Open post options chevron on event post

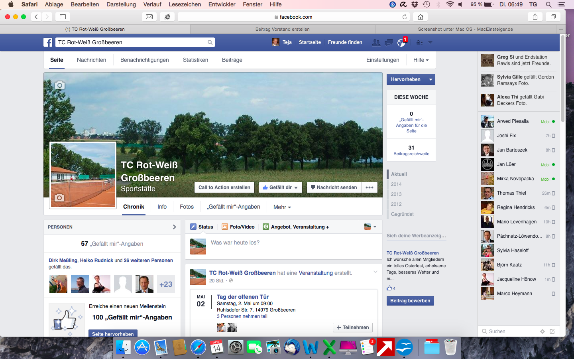(375, 272)
